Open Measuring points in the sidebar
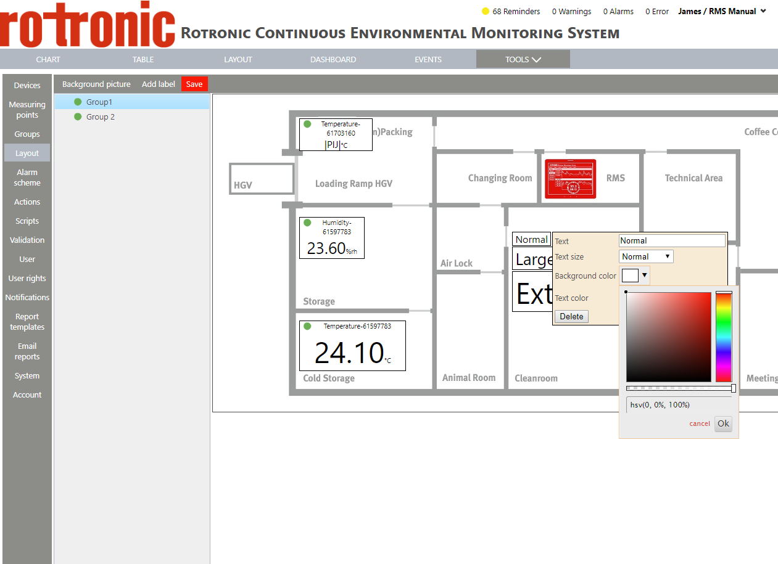Screen dimensions: 778x564 [x=27, y=110]
